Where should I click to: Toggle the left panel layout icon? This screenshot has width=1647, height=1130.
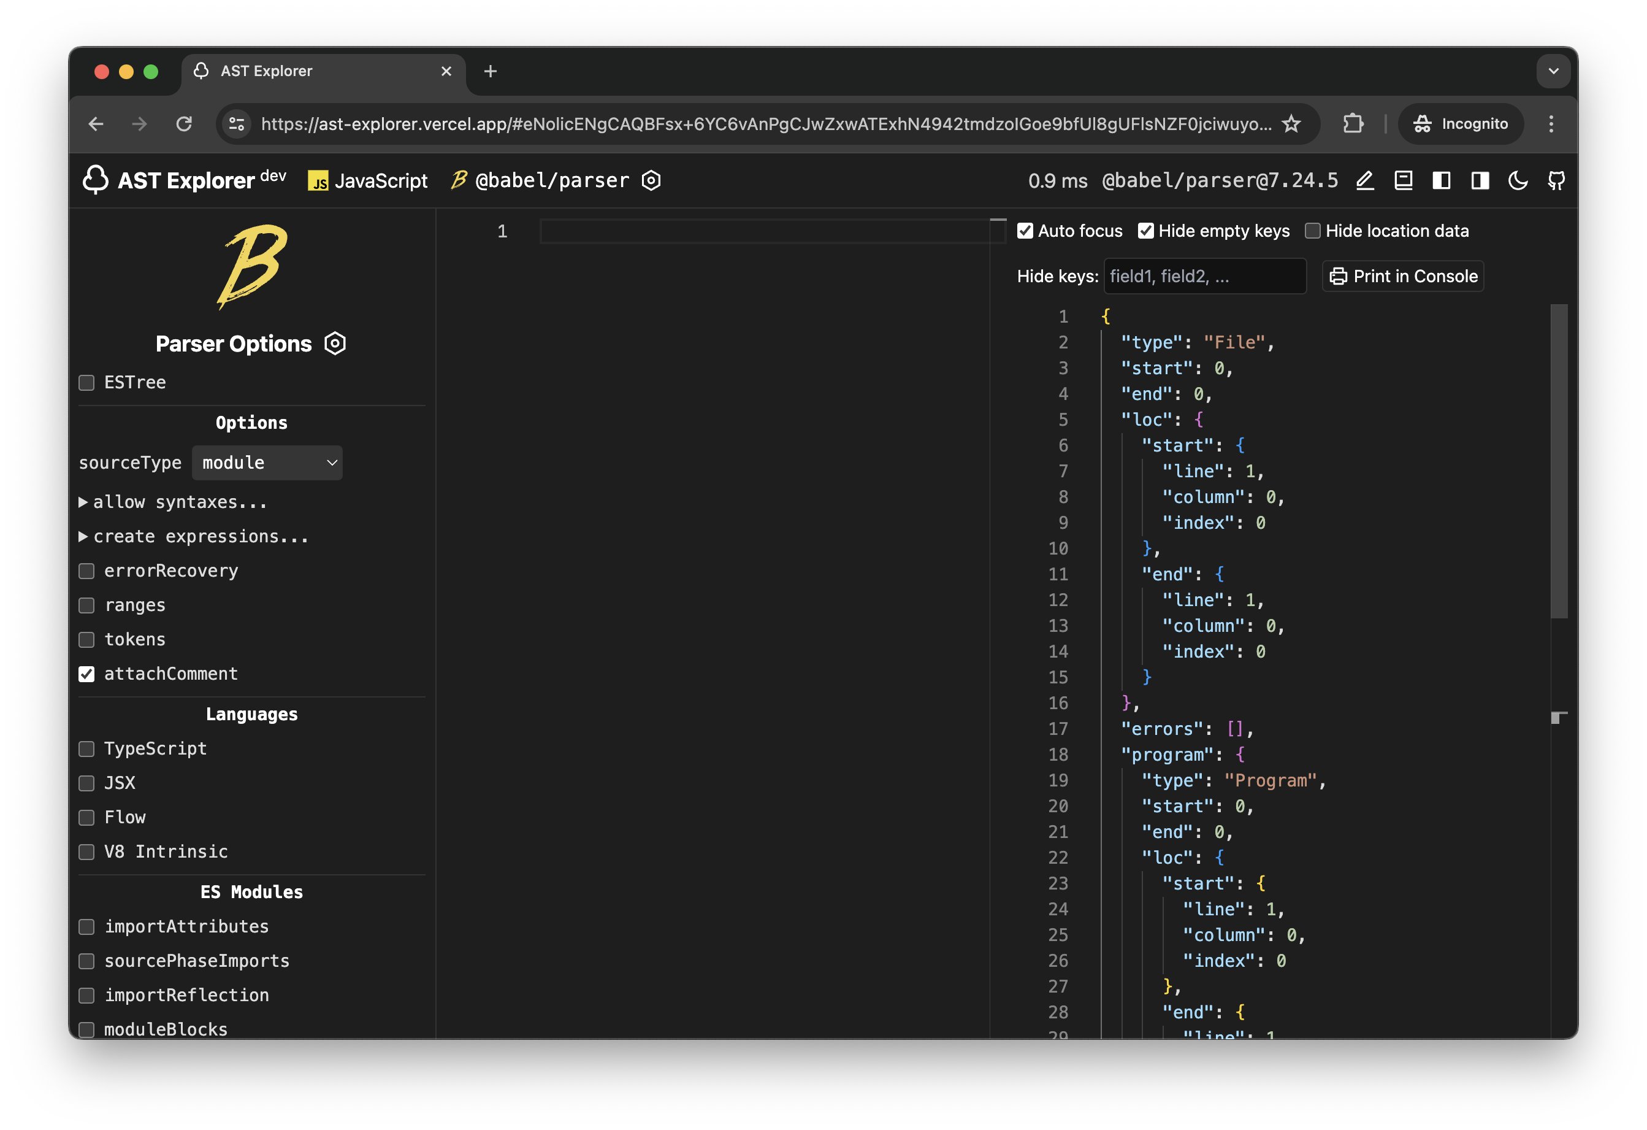point(1441,181)
